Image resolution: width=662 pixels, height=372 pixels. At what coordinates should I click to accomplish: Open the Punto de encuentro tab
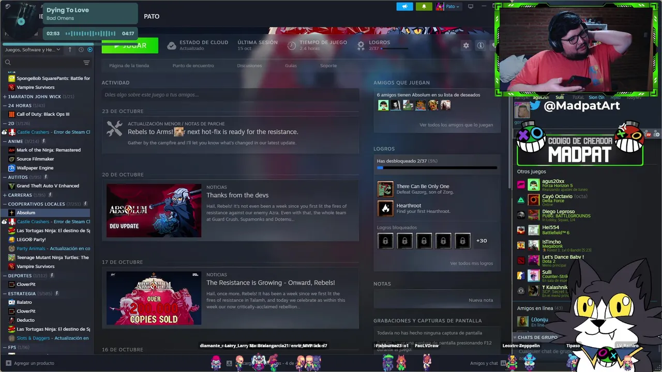193,66
